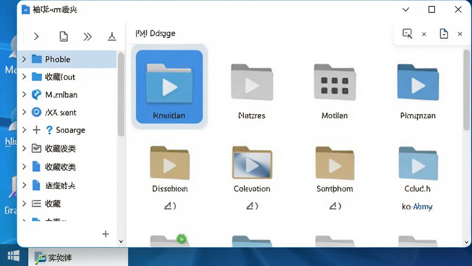Open the Colevation folder thumbnail
The width and height of the screenshot is (472, 266).
(252, 163)
